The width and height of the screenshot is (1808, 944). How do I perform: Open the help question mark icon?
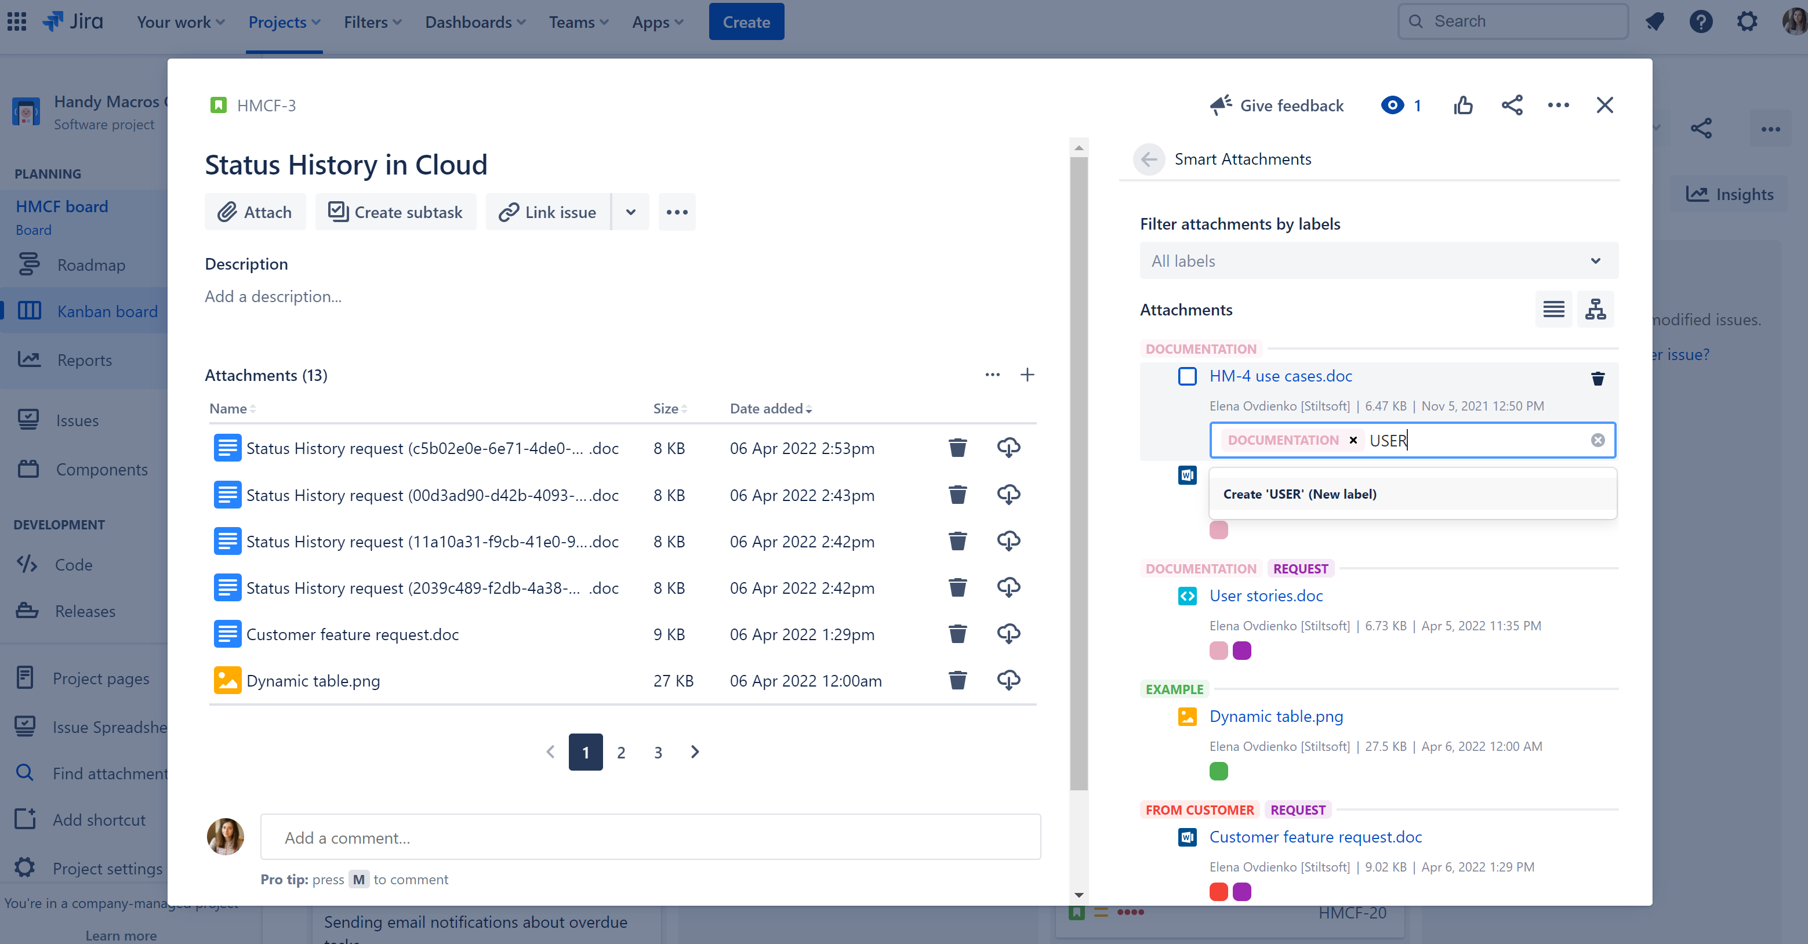click(1701, 22)
